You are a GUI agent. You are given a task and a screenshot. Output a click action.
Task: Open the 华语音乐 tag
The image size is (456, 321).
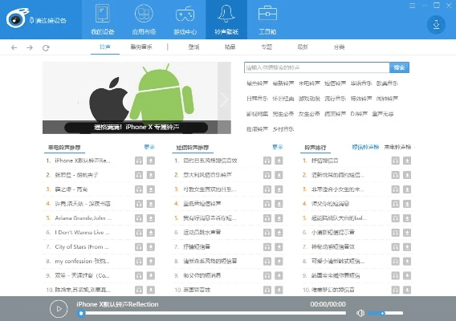pyautogui.click(x=361, y=83)
